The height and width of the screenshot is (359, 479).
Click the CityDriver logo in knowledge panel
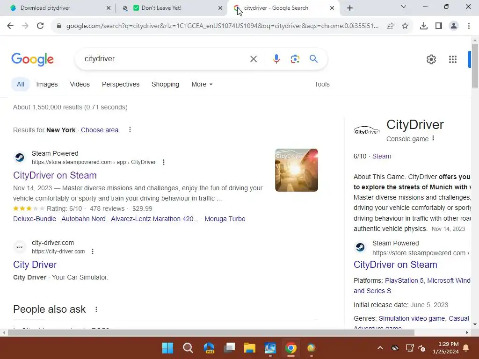pos(367,131)
